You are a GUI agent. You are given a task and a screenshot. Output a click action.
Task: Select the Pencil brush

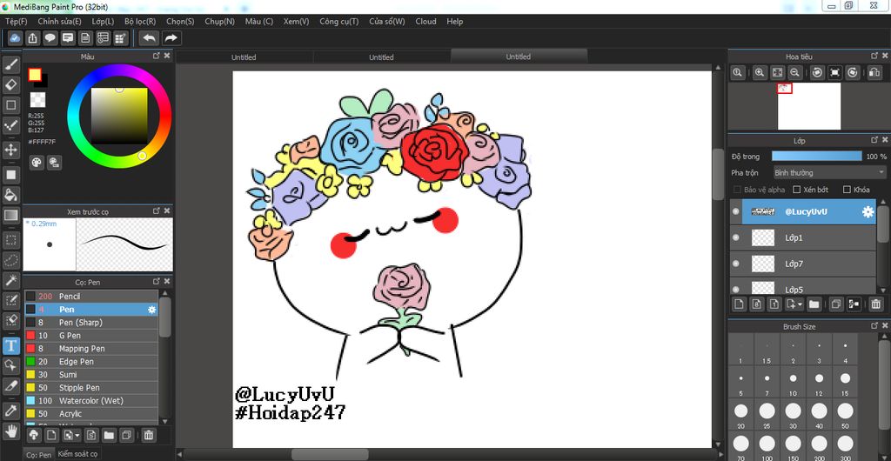91,297
